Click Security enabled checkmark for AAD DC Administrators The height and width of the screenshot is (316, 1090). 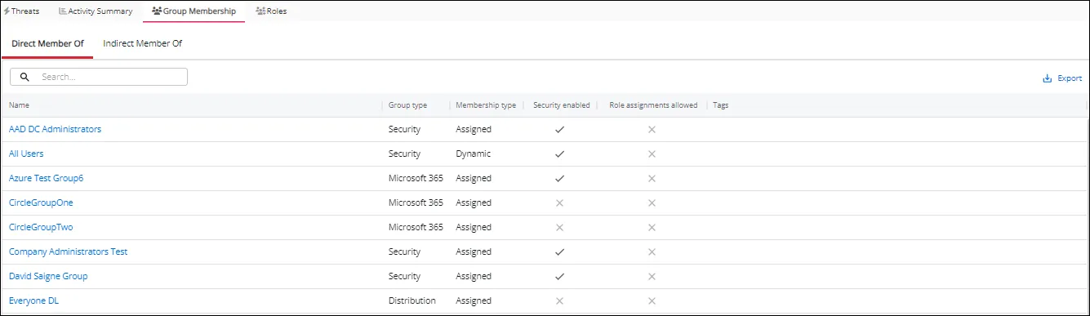559,129
